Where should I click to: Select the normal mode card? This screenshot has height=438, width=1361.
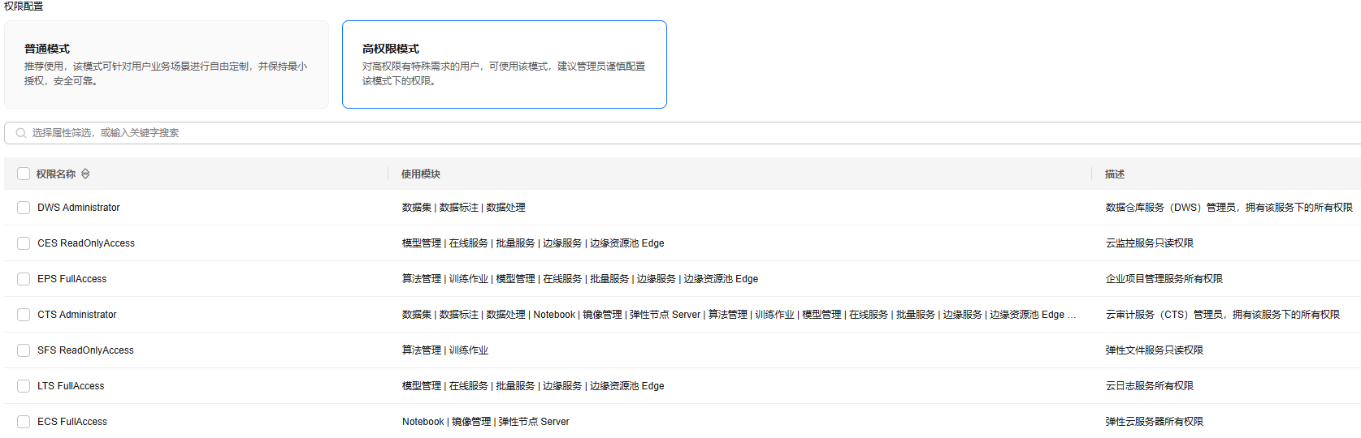tap(167, 64)
